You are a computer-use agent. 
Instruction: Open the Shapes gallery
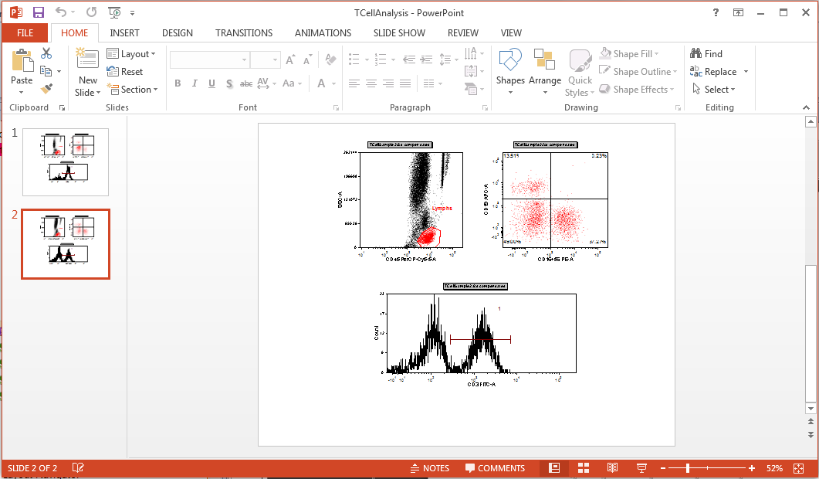coord(510,70)
